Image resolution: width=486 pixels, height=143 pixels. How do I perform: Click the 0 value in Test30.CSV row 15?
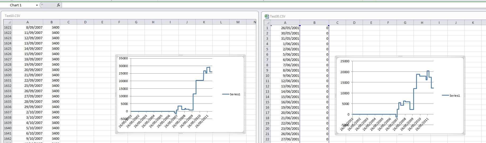[314, 102]
